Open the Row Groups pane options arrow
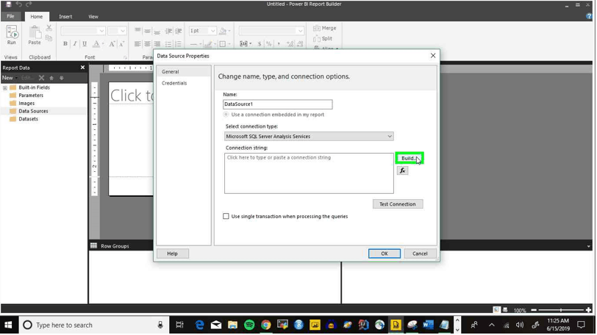This screenshot has height=335, width=597. point(589,246)
